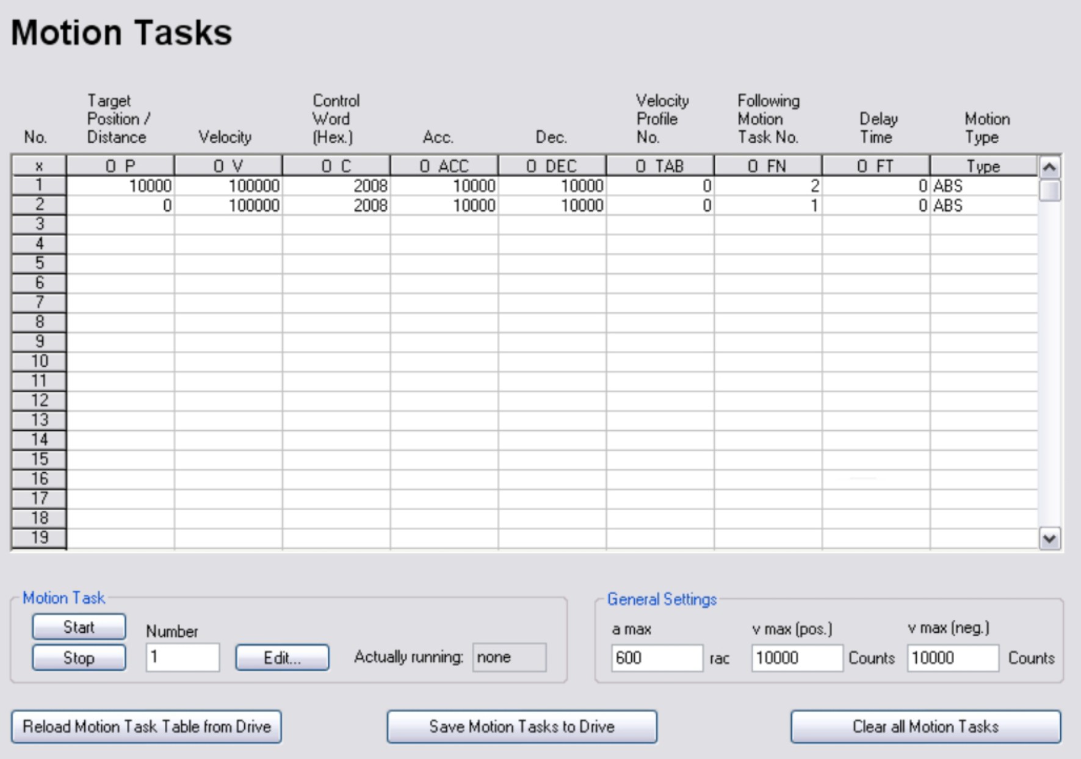Select the v max (neg.) field

point(952,658)
